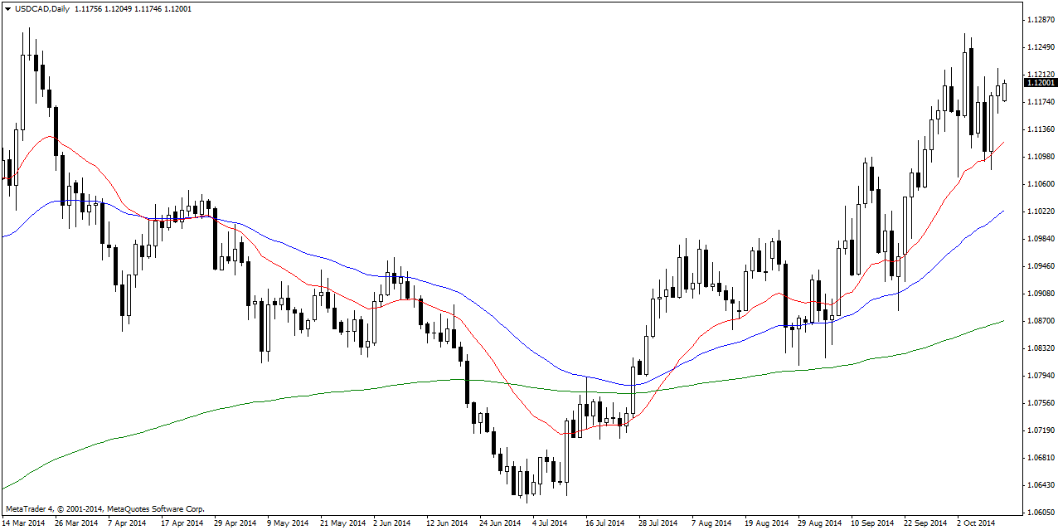The image size is (1058, 530).
Task: Click the 1.09080 price axis label
Action: (x=1040, y=293)
